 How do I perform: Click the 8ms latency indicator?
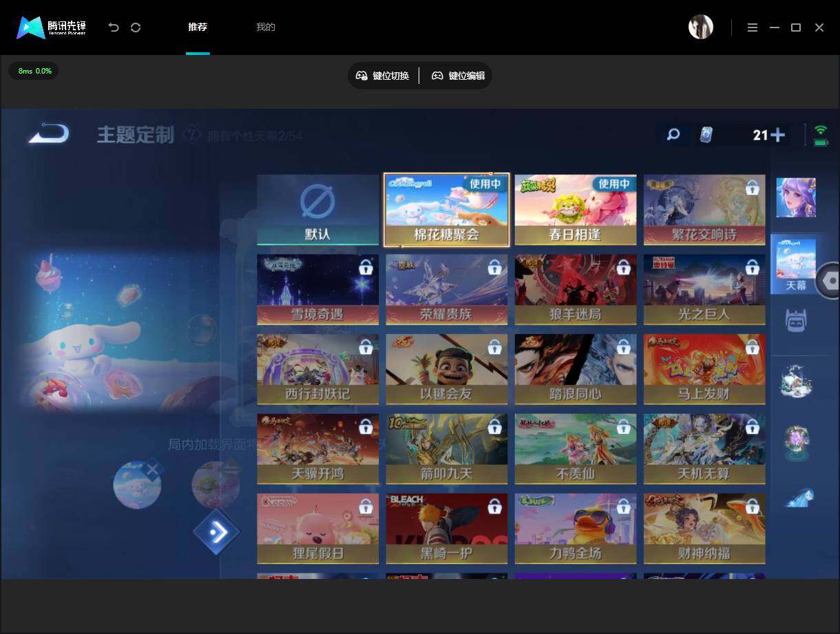(x=34, y=71)
